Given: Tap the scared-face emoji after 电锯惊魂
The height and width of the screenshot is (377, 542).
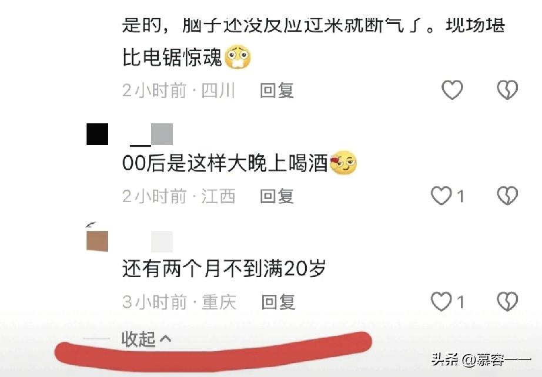Looking at the screenshot, I should [238, 56].
